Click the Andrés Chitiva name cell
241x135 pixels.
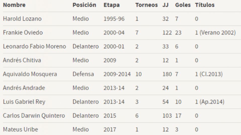click(22, 60)
